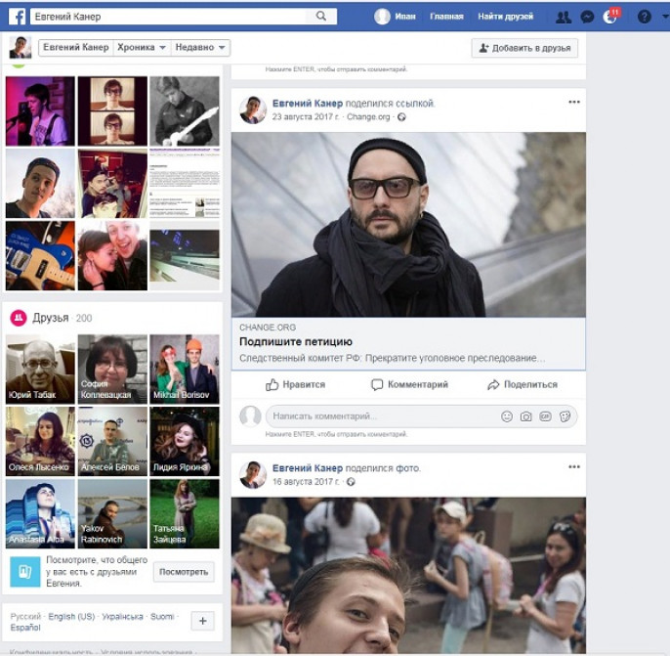Open blue guitar photo thumbnail

40,256
